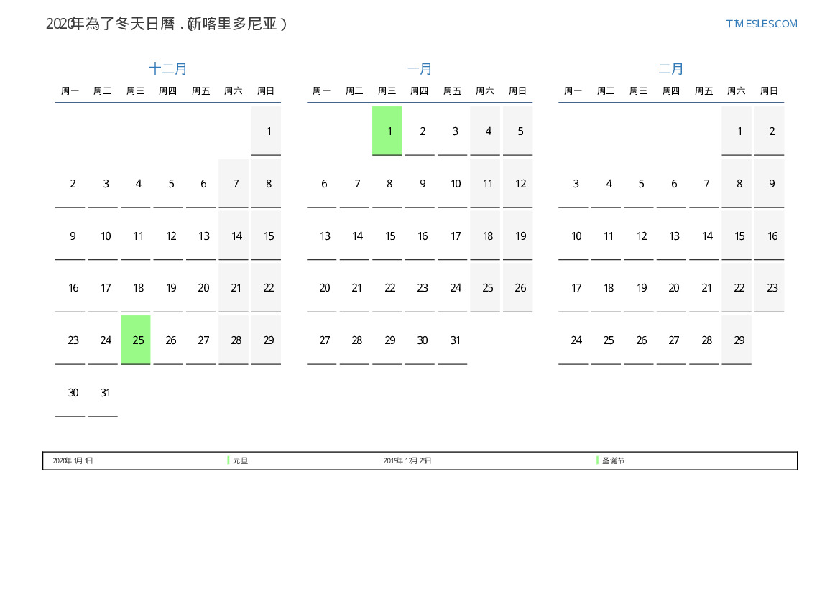Click the 一月 month heading
Viewport: 840px width, 594px height.
point(420,69)
